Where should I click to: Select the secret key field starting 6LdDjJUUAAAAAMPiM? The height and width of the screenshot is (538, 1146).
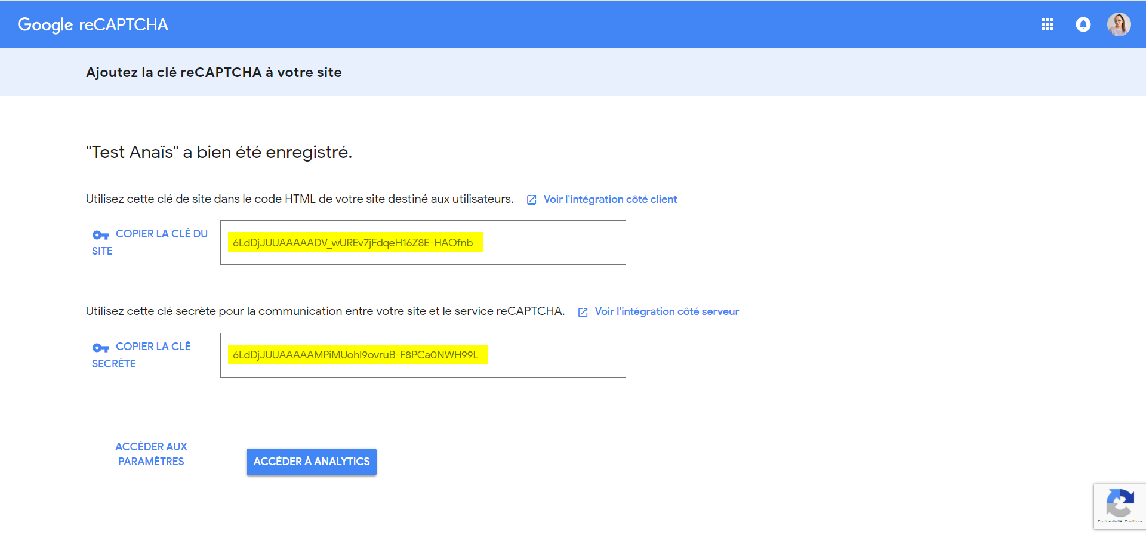pos(423,355)
